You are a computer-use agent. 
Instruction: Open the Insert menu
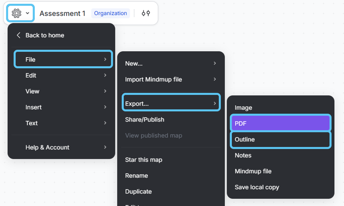tap(63, 107)
